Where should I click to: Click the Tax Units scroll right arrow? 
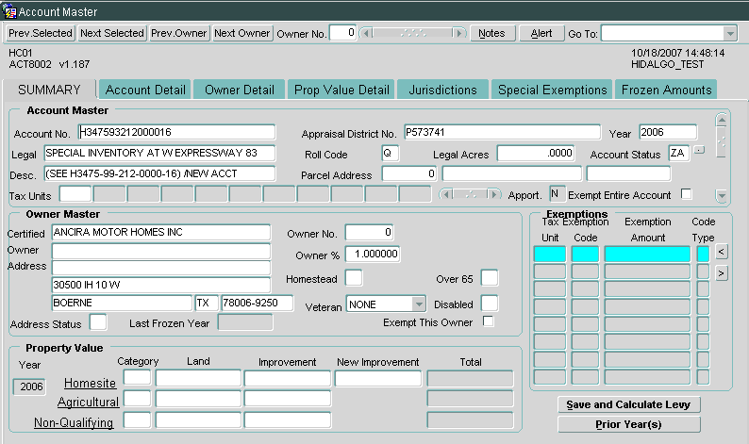pyautogui.click(x=493, y=194)
